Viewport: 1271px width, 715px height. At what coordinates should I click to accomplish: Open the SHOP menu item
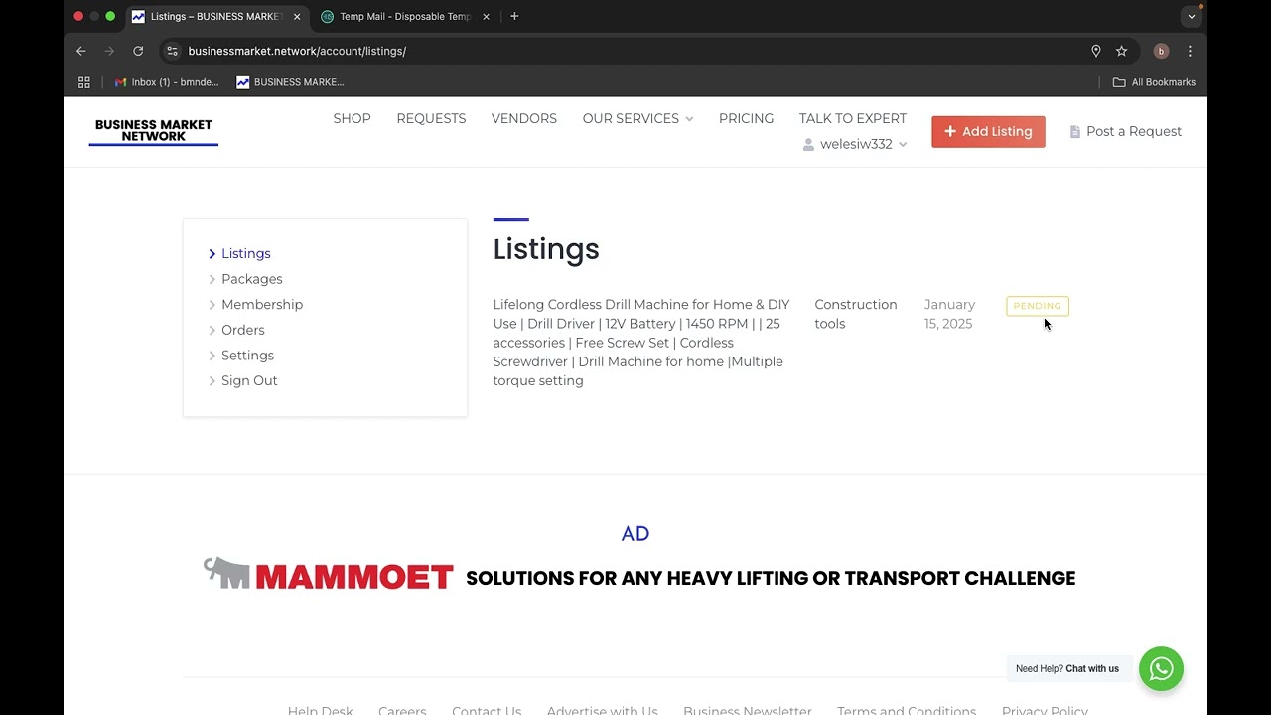pyautogui.click(x=352, y=118)
